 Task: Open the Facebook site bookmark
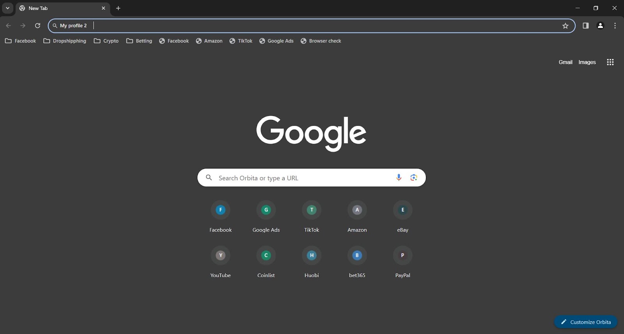click(174, 41)
